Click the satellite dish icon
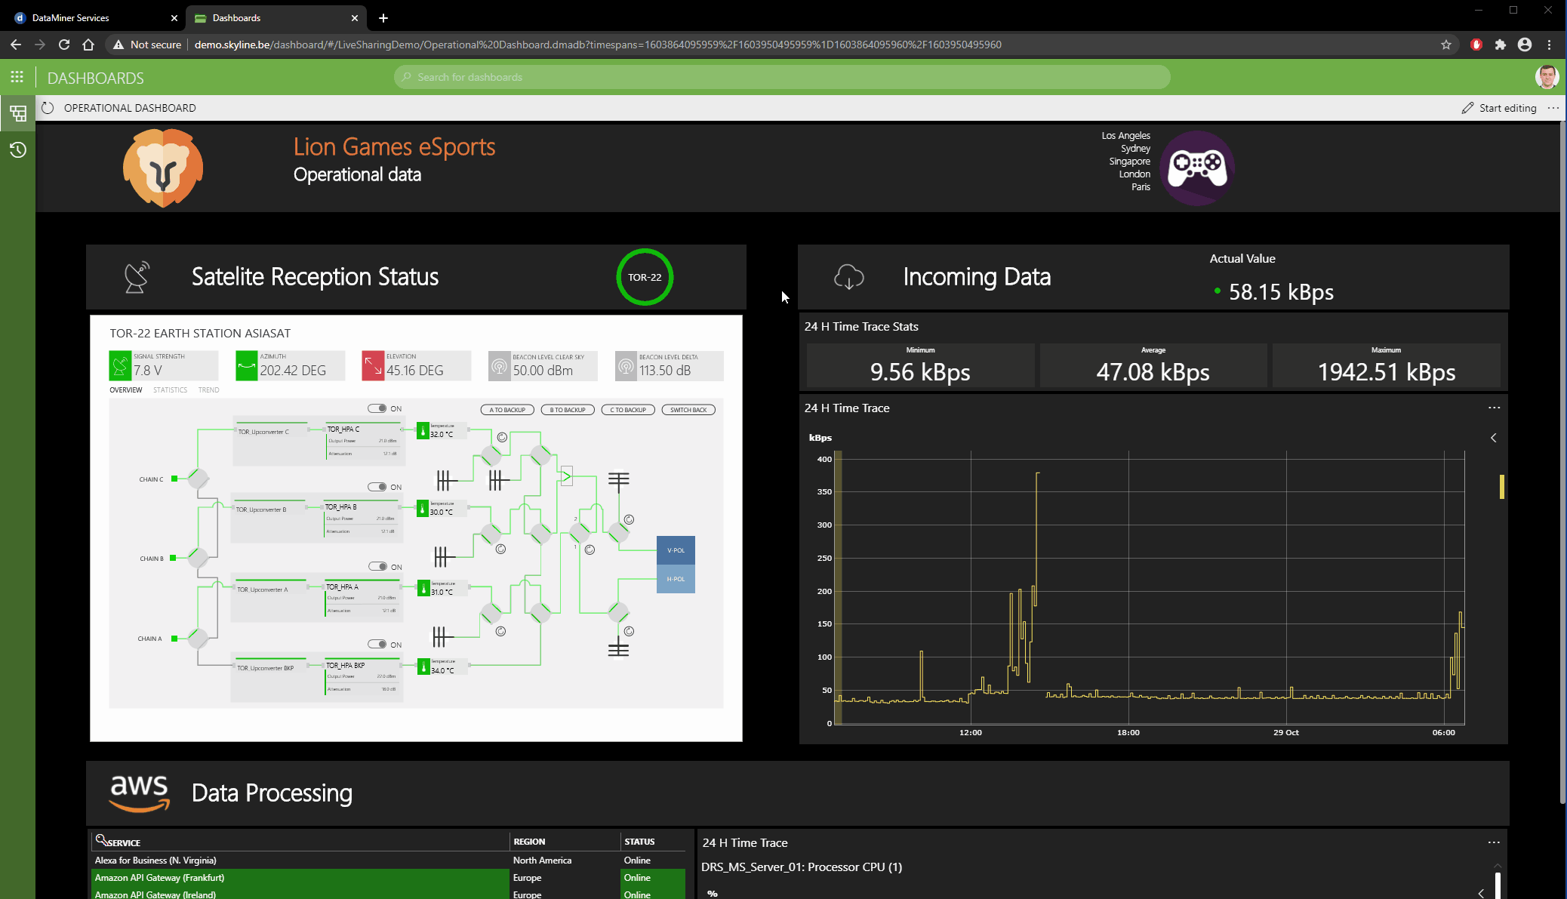The height and width of the screenshot is (899, 1567). coord(137,277)
